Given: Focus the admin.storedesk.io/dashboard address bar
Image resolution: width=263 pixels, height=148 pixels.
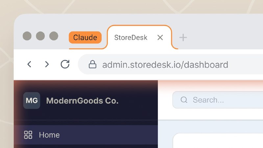Looking at the screenshot, I should click(170, 64).
